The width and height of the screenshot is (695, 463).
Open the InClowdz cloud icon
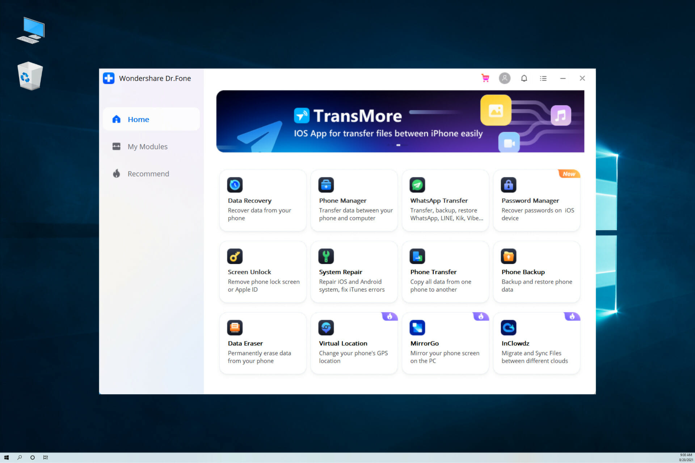coord(508,327)
